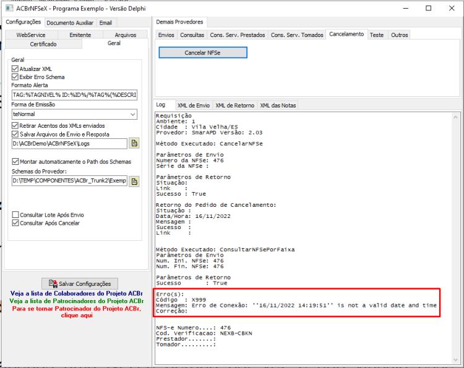Maximize the ACBrNFSeX window
464x368 pixels.
pyautogui.click(x=429, y=8)
